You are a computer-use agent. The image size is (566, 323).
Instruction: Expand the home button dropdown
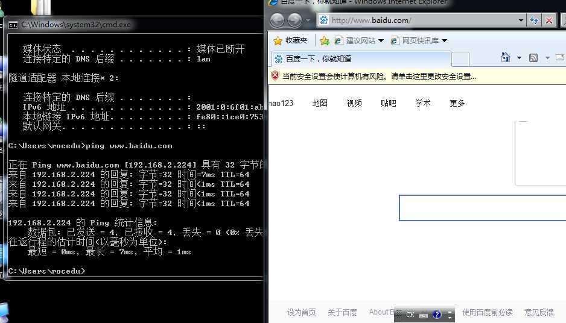519,58
